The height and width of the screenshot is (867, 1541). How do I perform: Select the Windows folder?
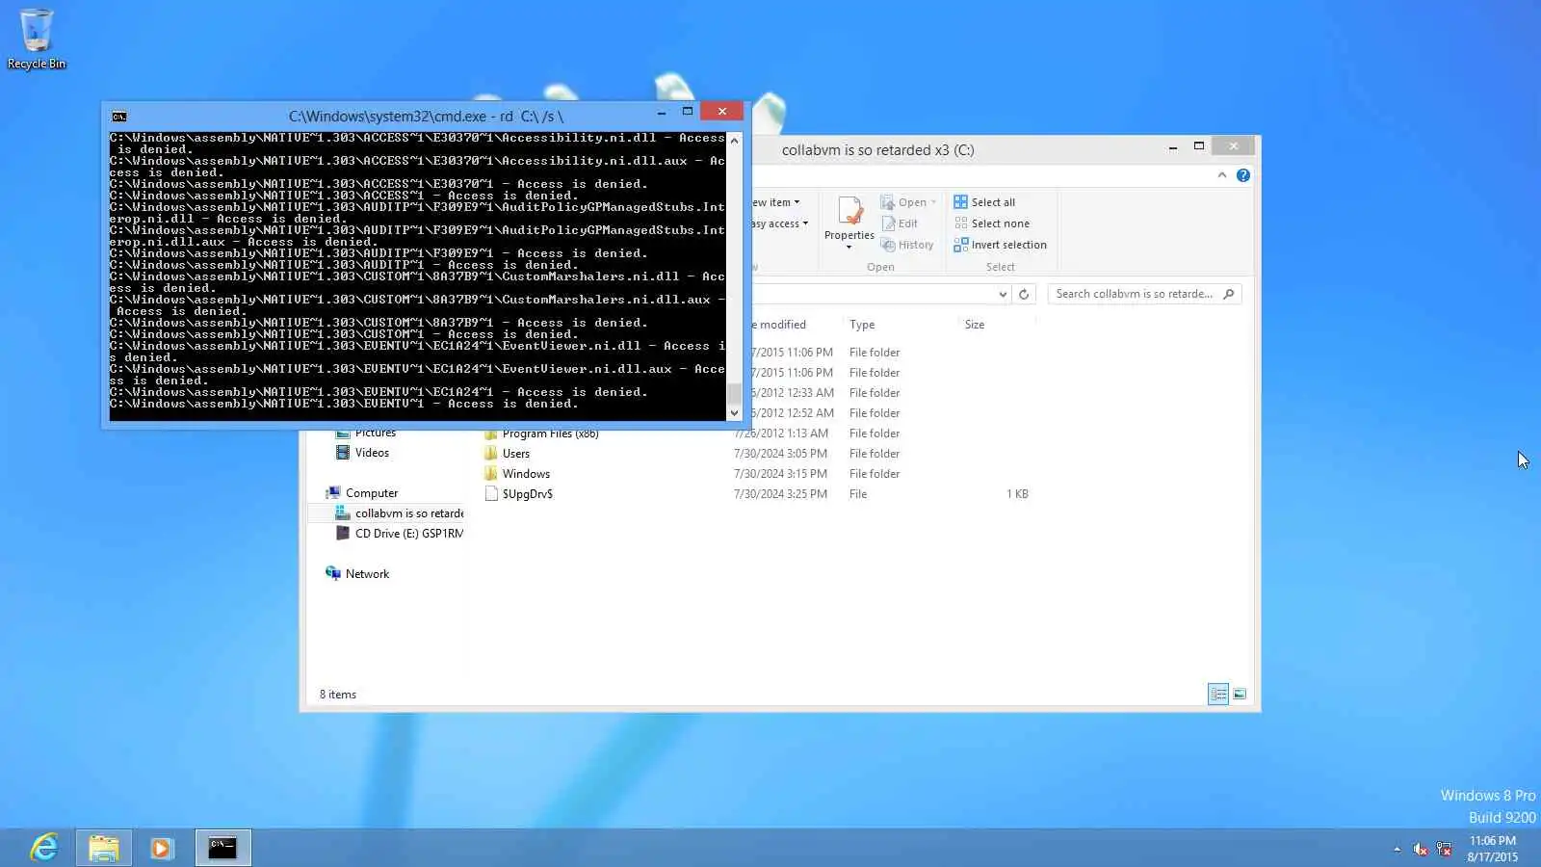[526, 474]
